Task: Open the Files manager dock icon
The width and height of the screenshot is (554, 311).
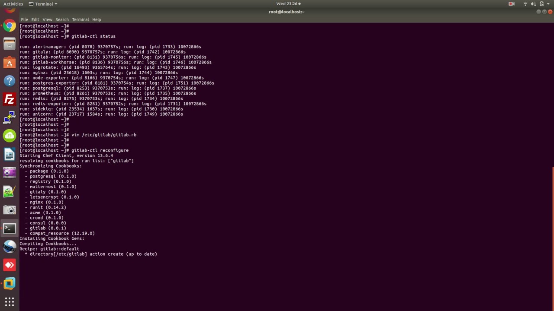Action: coord(10,44)
